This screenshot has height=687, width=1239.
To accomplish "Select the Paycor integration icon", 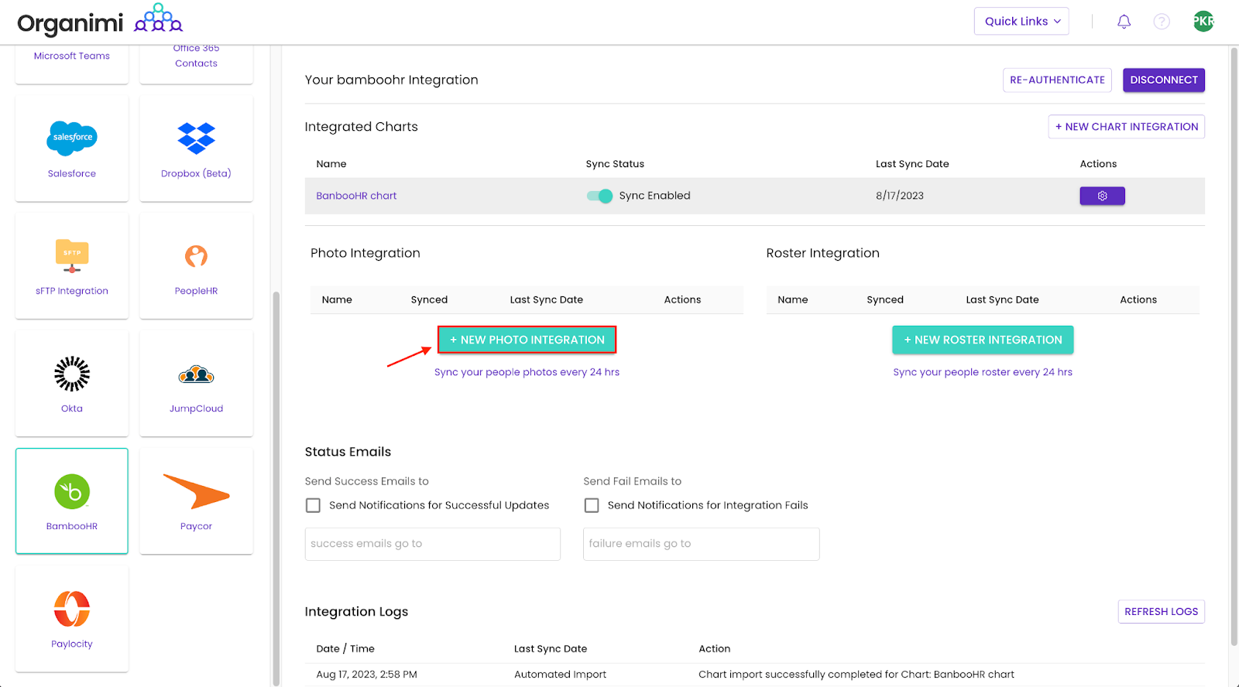I will pyautogui.click(x=197, y=491).
